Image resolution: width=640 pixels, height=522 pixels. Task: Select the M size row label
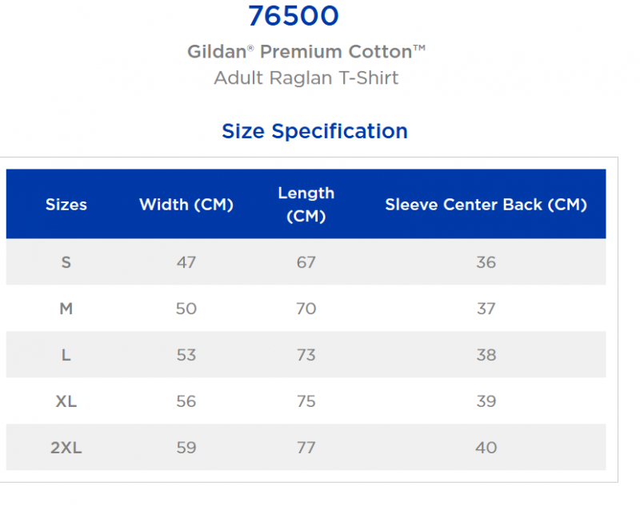(66, 309)
